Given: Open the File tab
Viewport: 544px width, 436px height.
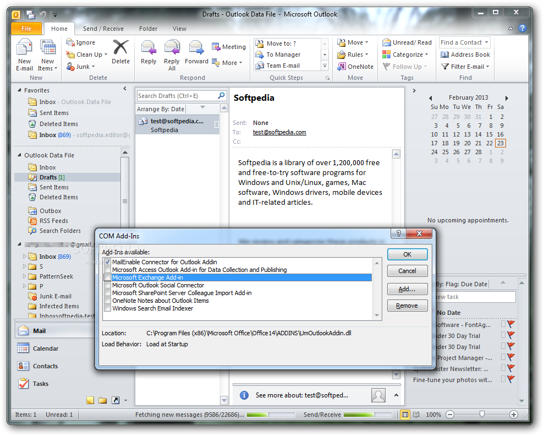Looking at the screenshot, I should [x=26, y=29].
